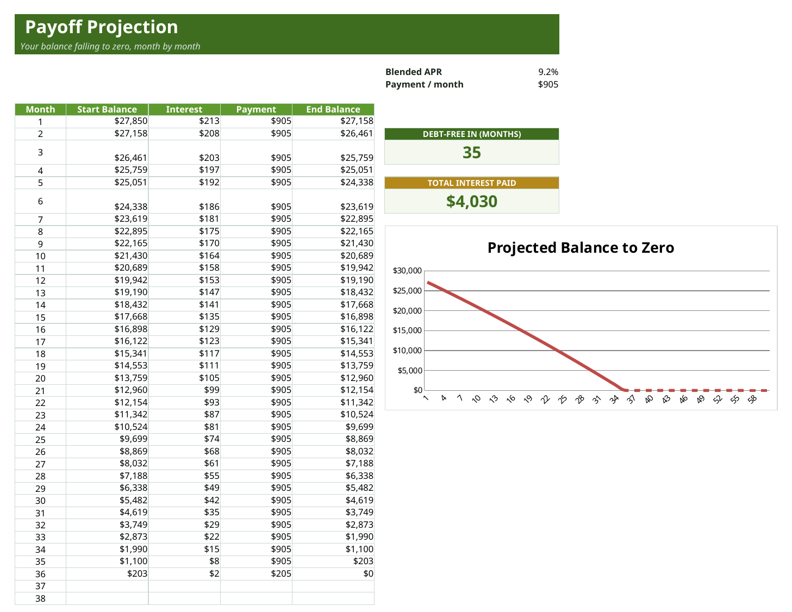This screenshot has width=792, height=612.
Task: Select interest $170 in month 9
Action: [x=184, y=243]
